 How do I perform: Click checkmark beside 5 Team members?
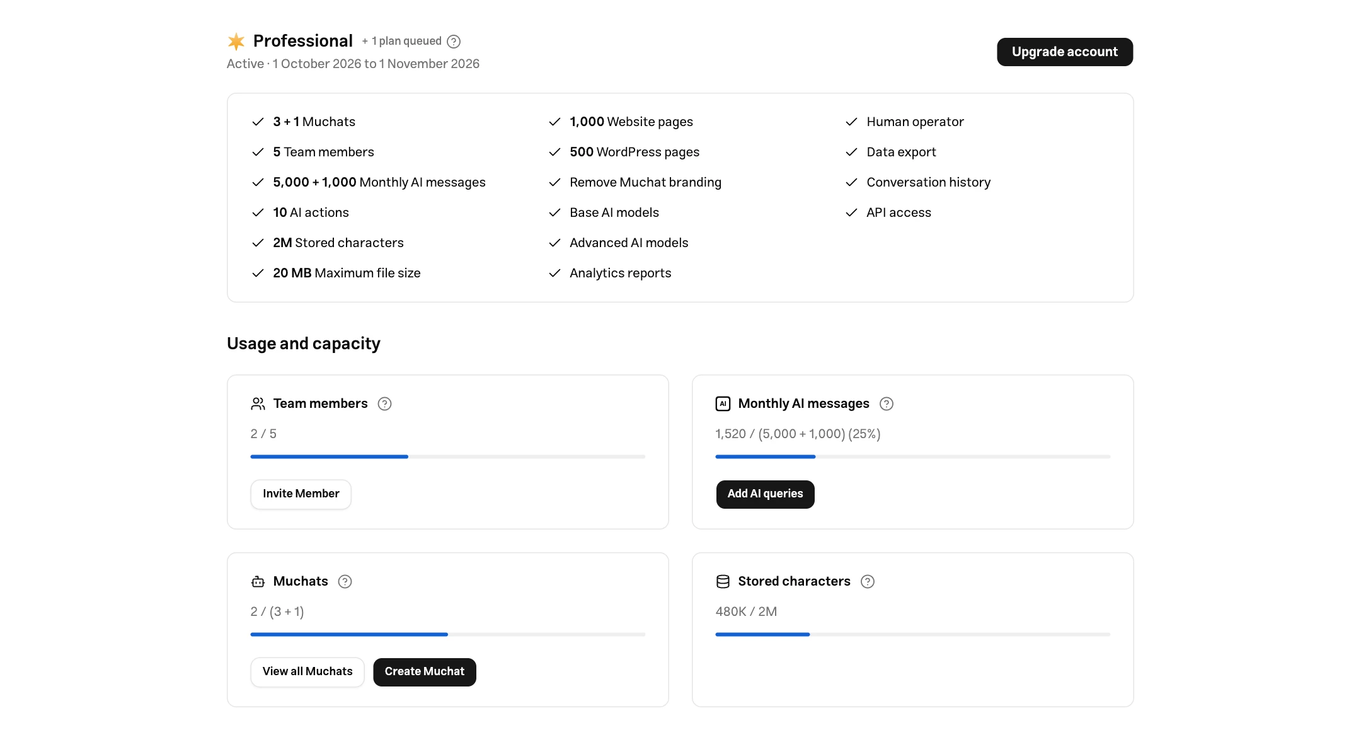pos(258,153)
